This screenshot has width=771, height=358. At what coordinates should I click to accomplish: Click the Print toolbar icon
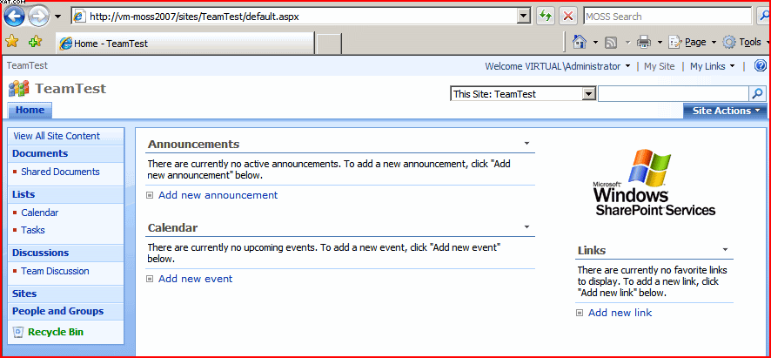644,42
